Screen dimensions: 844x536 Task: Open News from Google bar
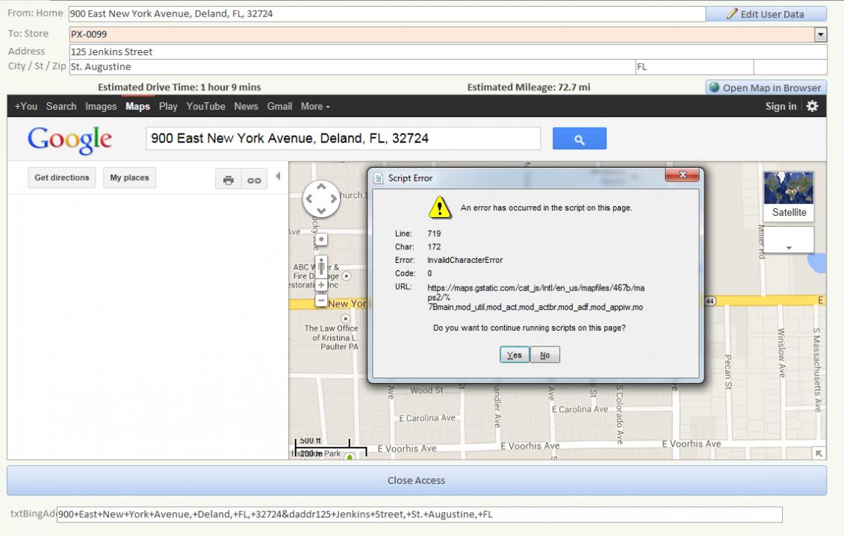coord(246,106)
